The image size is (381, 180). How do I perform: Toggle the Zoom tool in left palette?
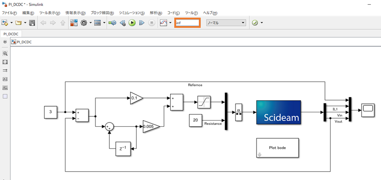5,53
